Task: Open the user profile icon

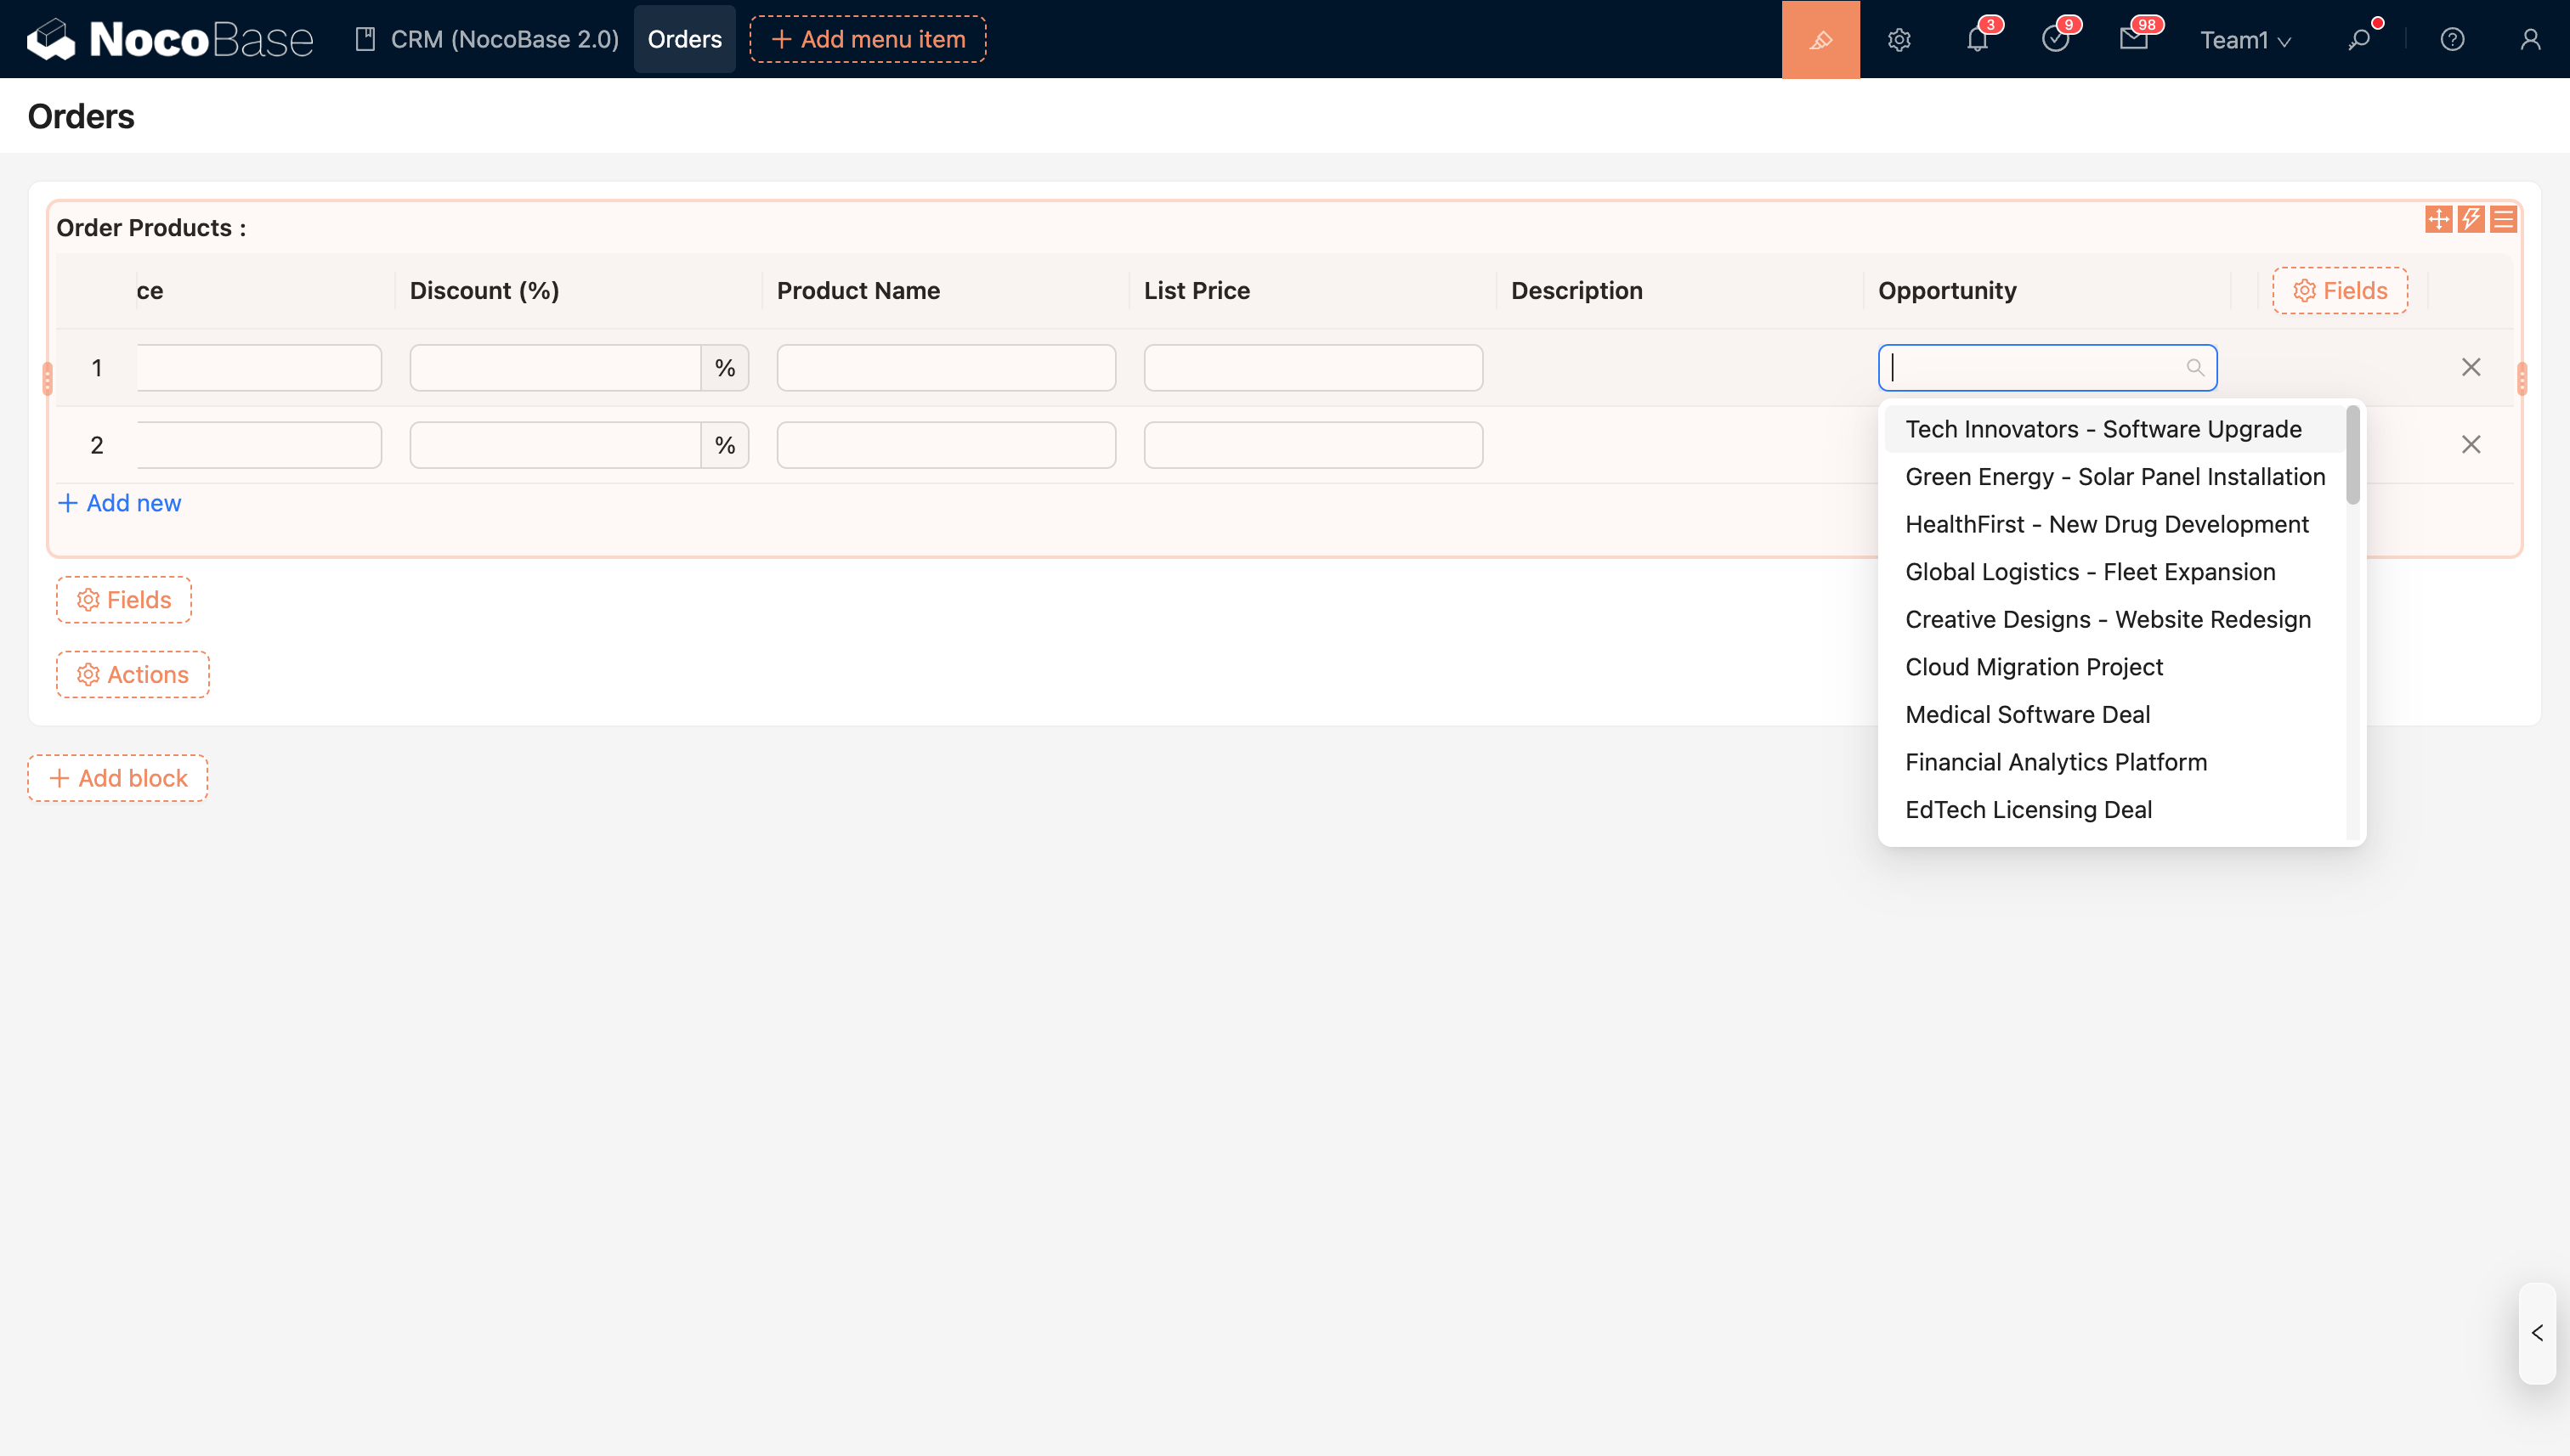Action: click(x=2530, y=39)
